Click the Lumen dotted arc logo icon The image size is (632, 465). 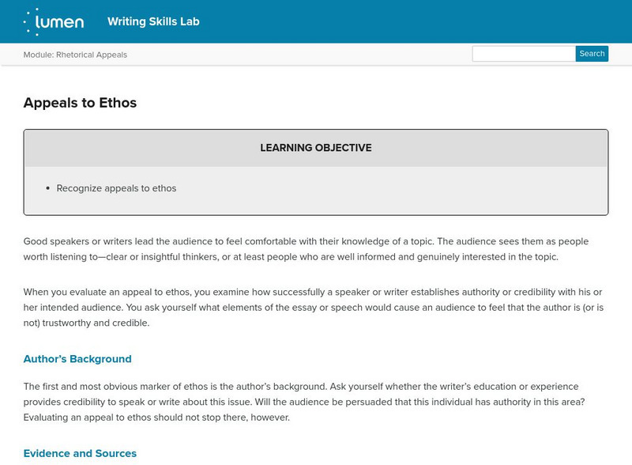pyautogui.click(x=30, y=21)
